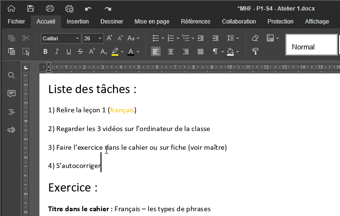The height and width of the screenshot is (216, 340).
Task: Decrease font size
Action: click(120, 38)
